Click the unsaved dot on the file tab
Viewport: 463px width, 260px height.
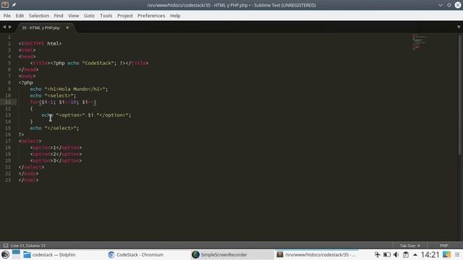click(67, 27)
